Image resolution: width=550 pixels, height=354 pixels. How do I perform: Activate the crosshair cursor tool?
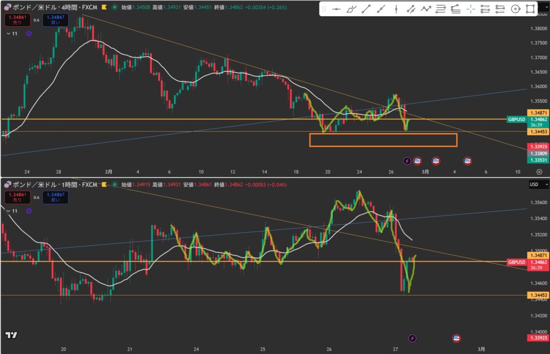click(471, 9)
